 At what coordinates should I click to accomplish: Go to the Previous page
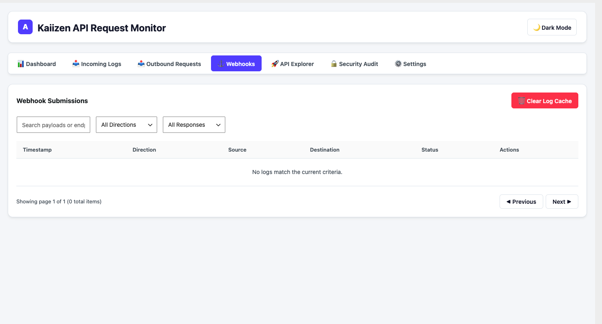tap(521, 201)
